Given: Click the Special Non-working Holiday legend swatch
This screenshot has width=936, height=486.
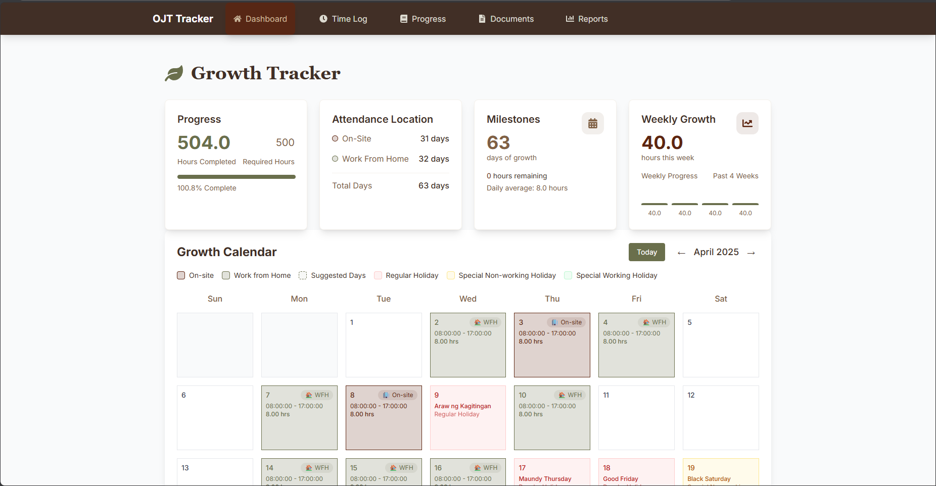Looking at the screenshot, I should (x=451, y=275).
